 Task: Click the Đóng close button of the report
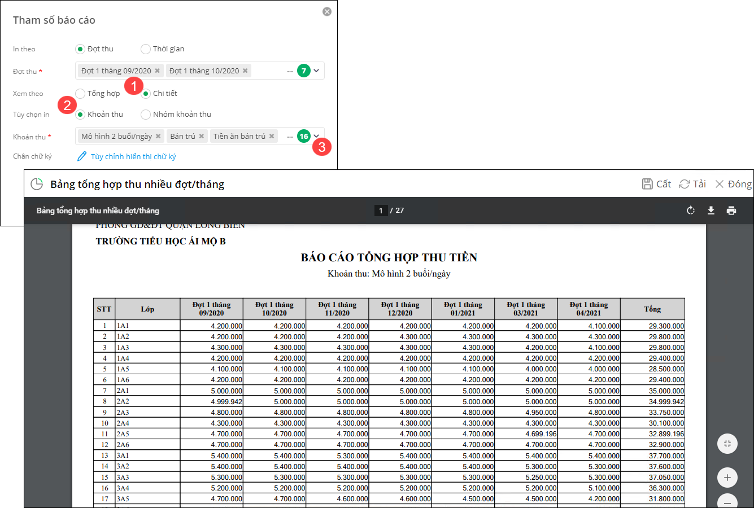coord(733,184)
